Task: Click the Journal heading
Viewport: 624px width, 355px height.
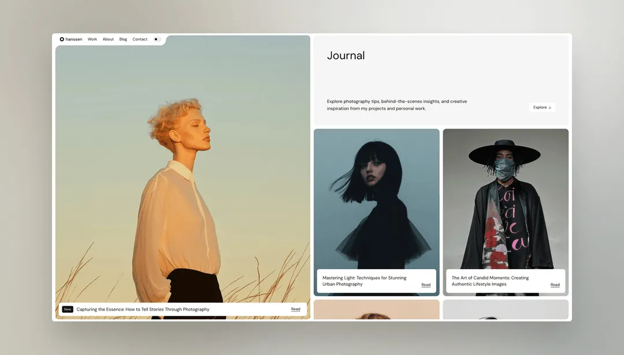Action: pos(346,55)
